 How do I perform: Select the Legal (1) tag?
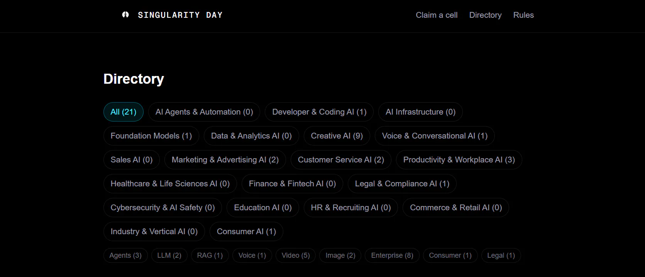coord(501,255)
